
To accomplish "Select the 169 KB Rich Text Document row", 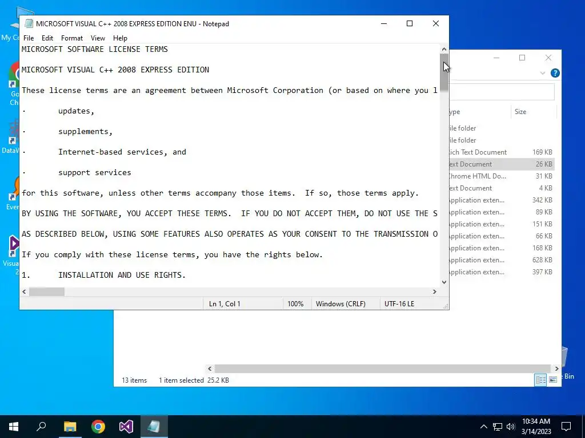I will tap(502, 152).
